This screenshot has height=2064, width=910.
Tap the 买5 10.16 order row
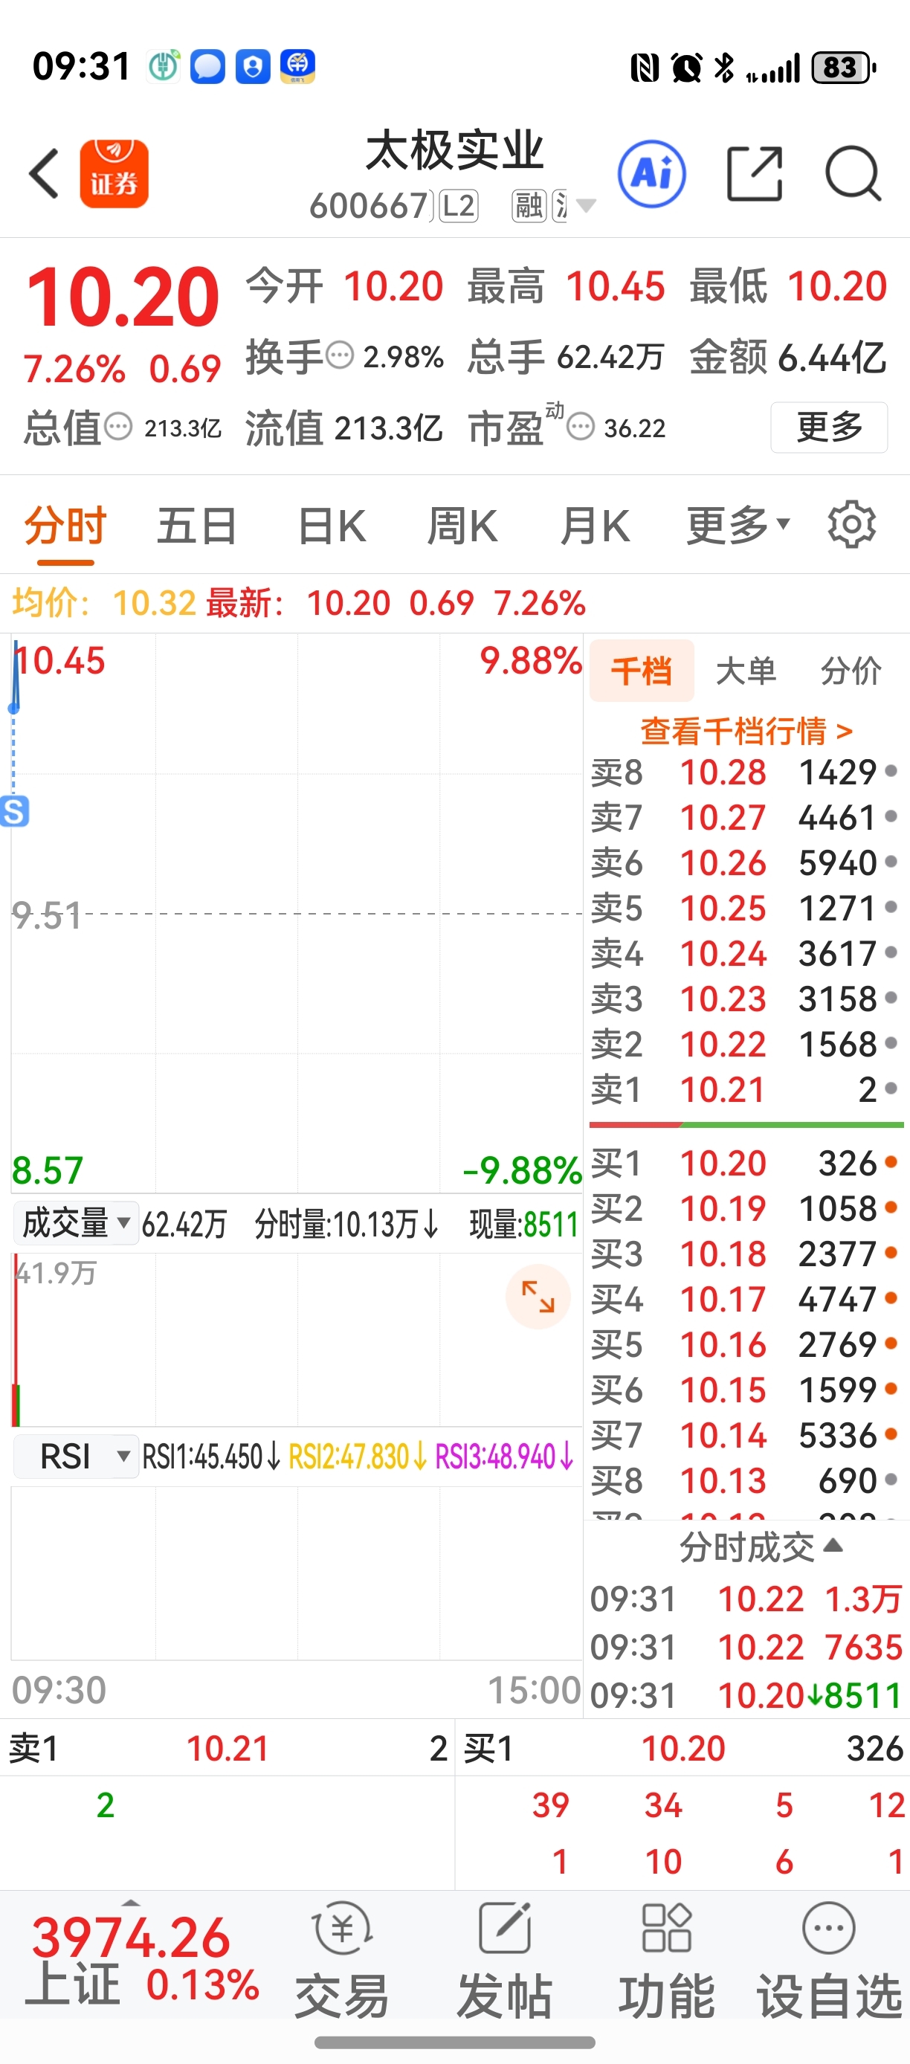[x=746, y=1344]
